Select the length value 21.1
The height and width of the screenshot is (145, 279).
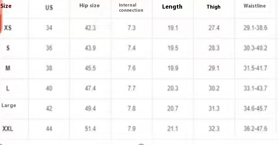click(x=172, y=128)
